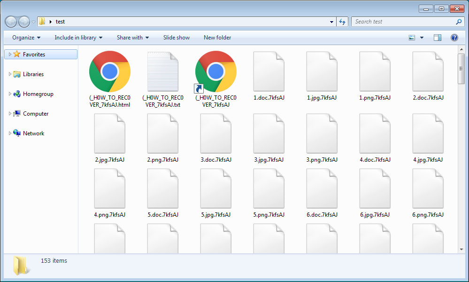This screenshot has width=469, height=282.
Task: Select file icon 1.doc.7kfsAJ
Action: [269, 71]
